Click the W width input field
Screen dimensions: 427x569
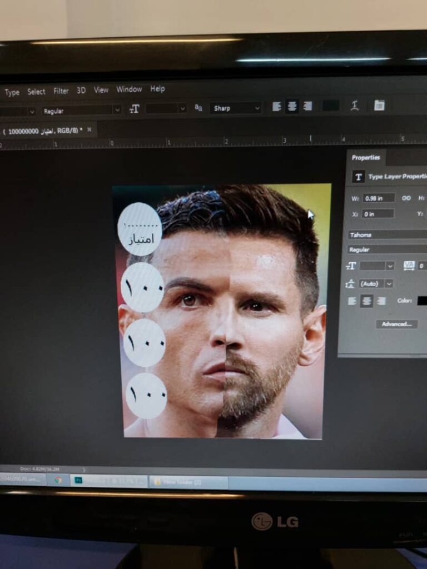coord(378,198)
